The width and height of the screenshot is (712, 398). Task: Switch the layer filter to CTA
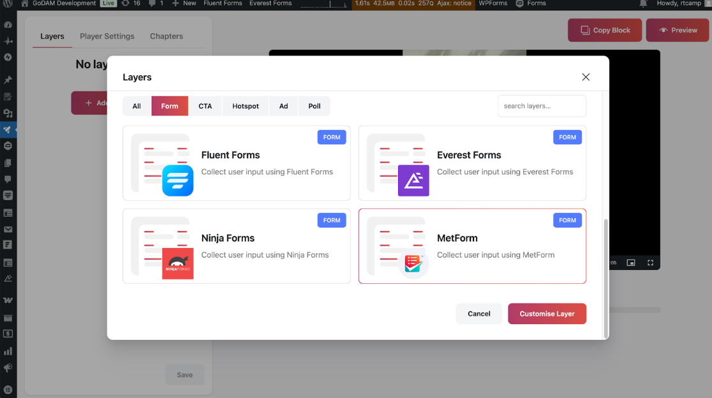(205, 106)
